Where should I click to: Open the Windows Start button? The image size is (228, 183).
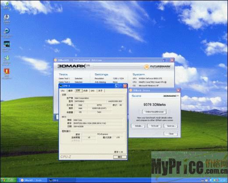coord(8,180)
